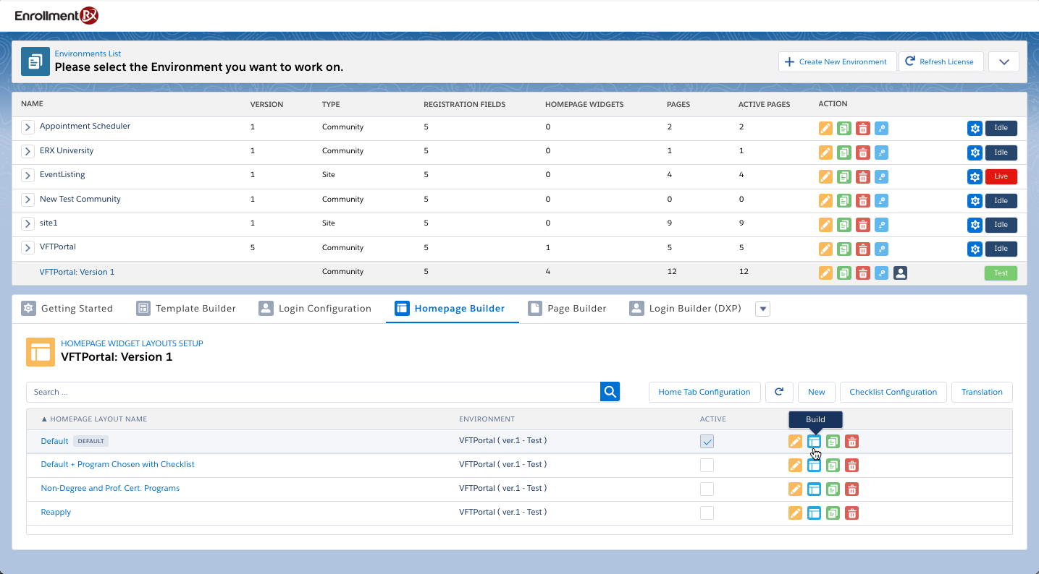
Task: Switch to the Page Builder tab
Action: click(x=568, y=309)
